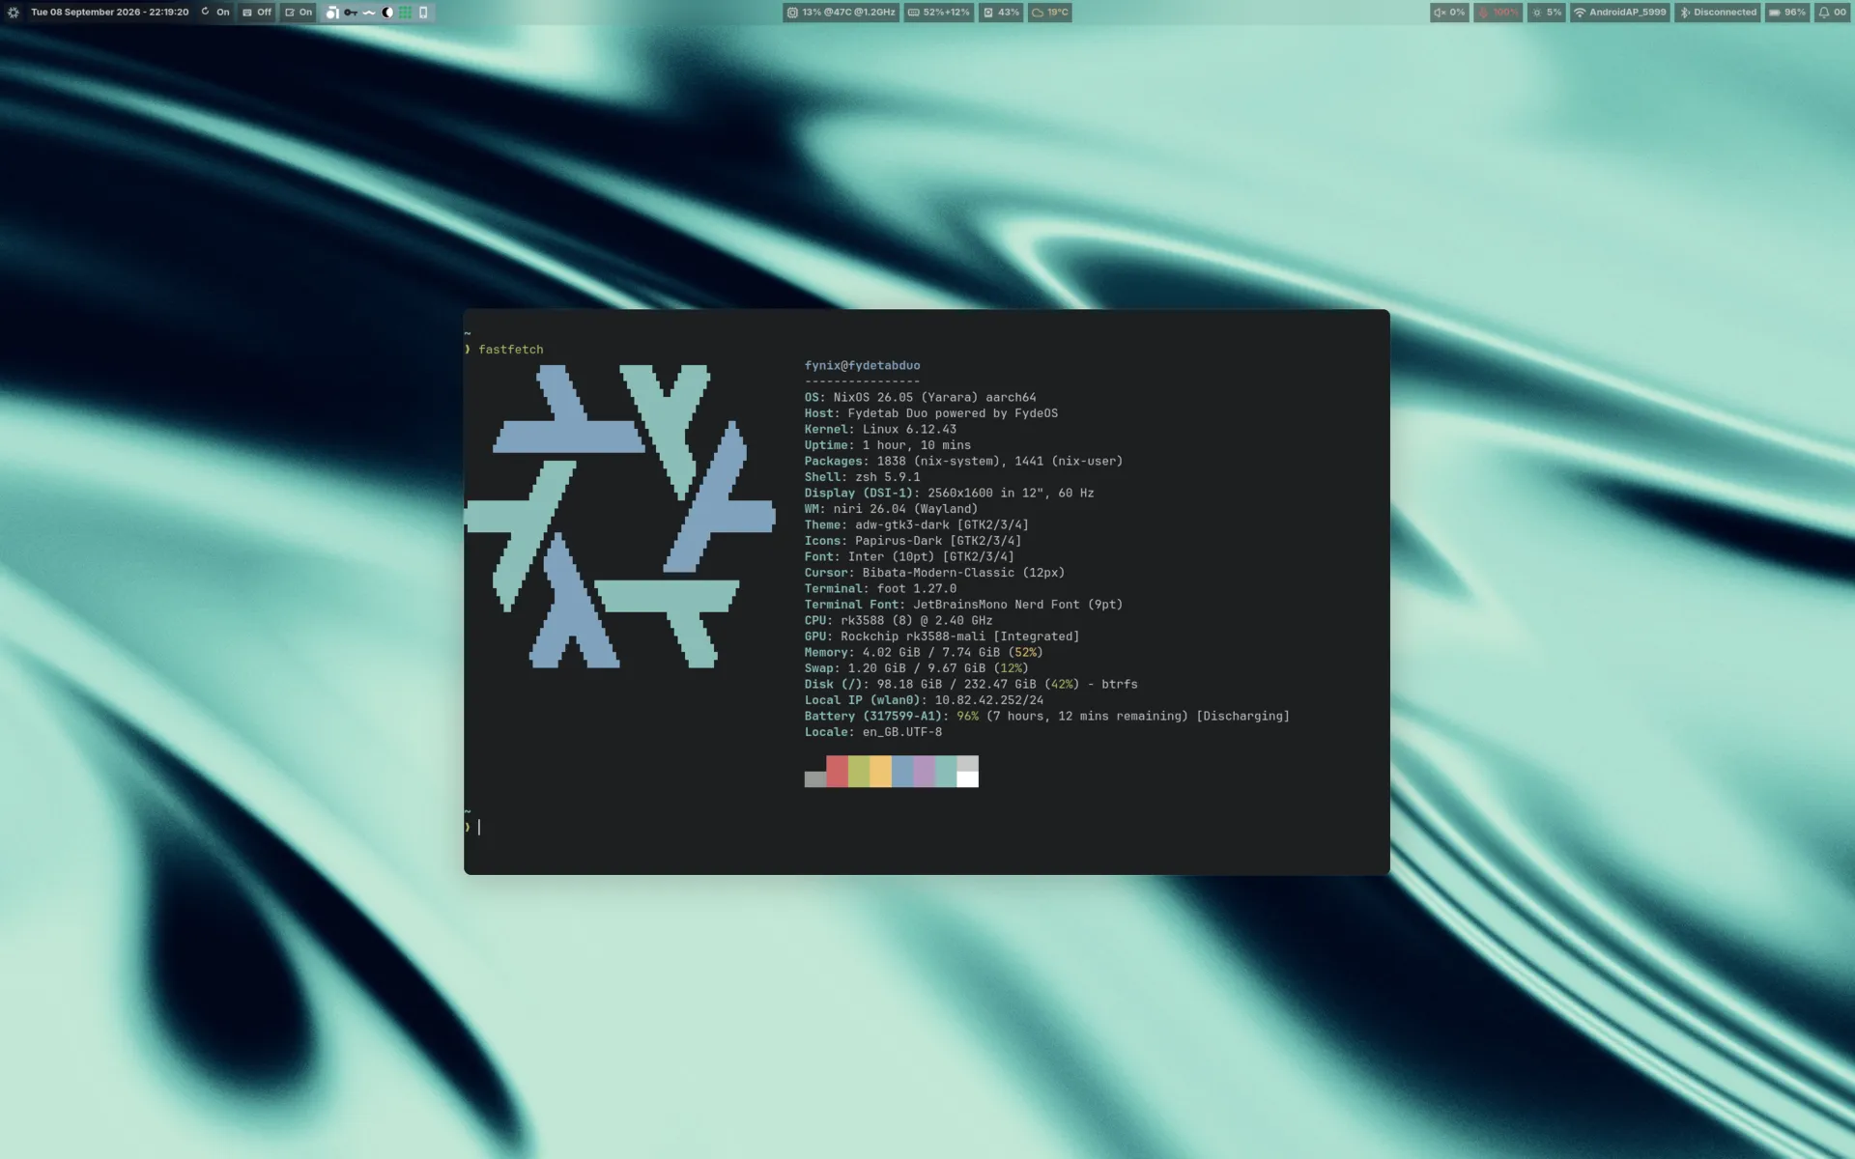Click the 'Kernel: Linux 6.12.43' line

pyautogui.click(x=880, y=429)
